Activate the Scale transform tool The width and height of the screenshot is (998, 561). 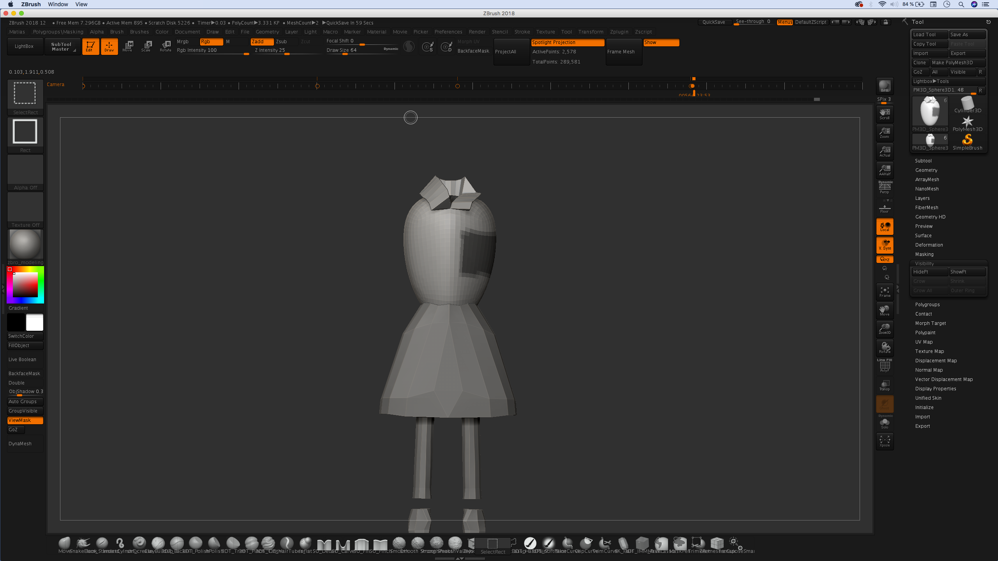pos(146,46)
